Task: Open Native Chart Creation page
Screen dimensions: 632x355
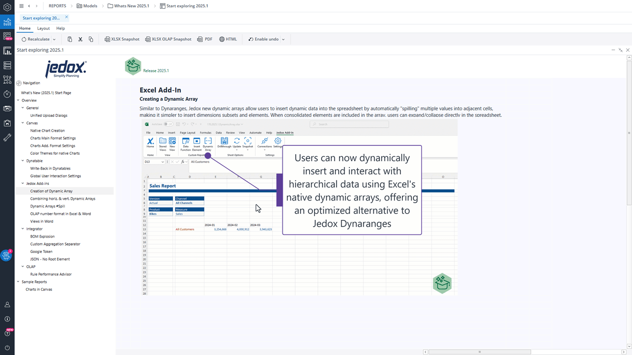Action: [x=47, y=131]
